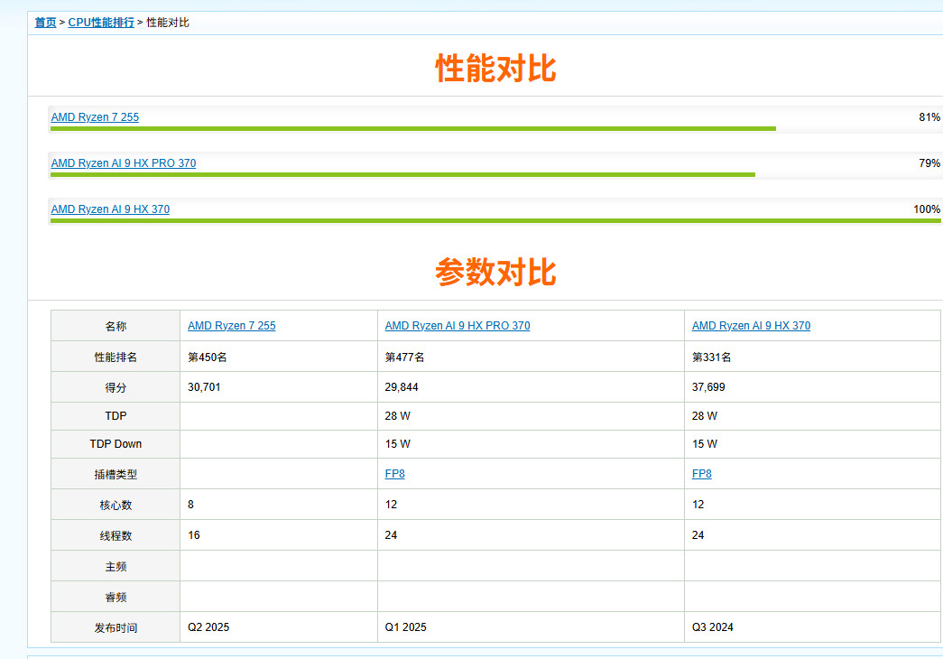
Task: Click the green 79% performance bar
Action: point(403,174)
